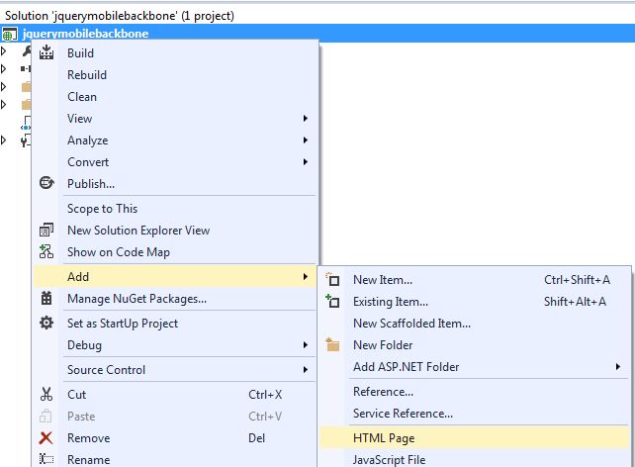Click the New Item icon in submenu
The width and height of the screenshot is (635, 467).
tap(332, 280)
